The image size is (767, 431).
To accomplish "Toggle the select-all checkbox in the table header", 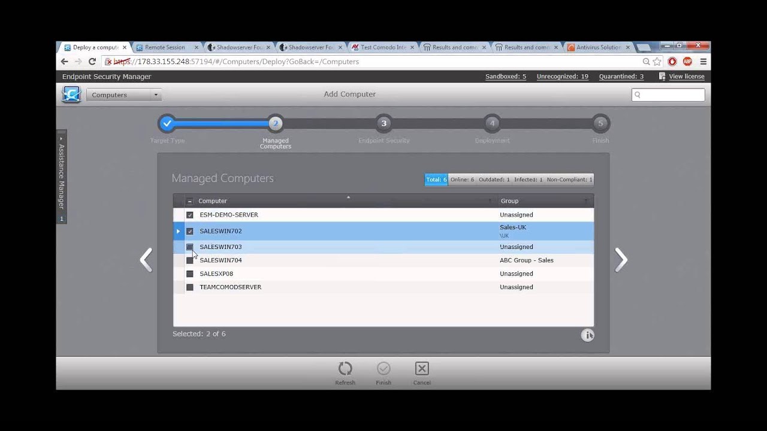I will tap(190, 201).
